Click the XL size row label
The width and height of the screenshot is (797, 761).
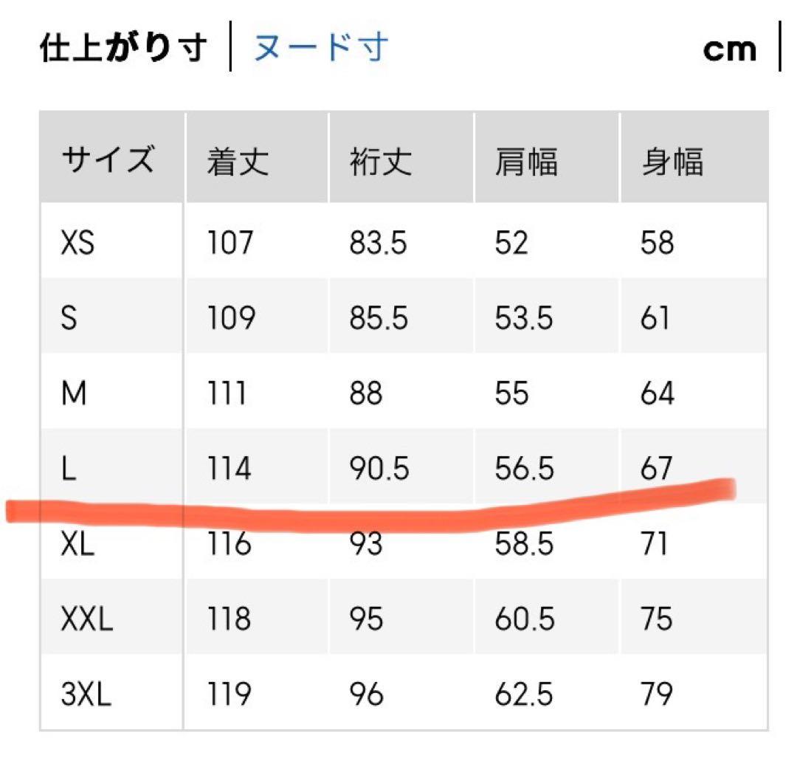point(79,545)
